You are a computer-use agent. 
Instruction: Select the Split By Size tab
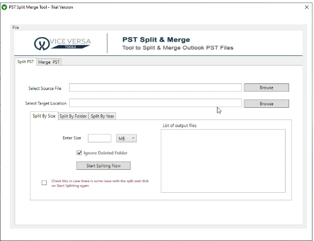44,116
